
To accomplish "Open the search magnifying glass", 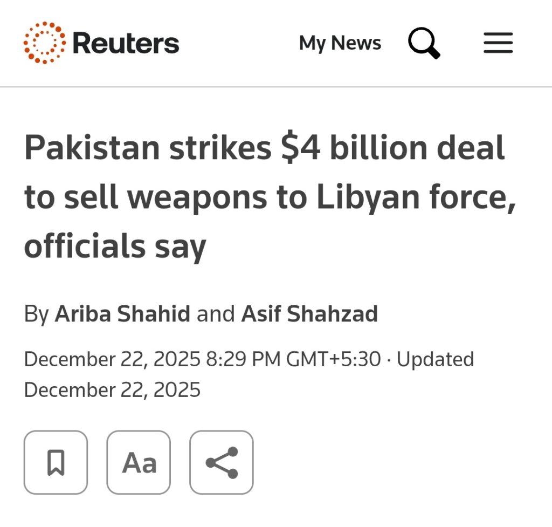I will click(424, 43).
